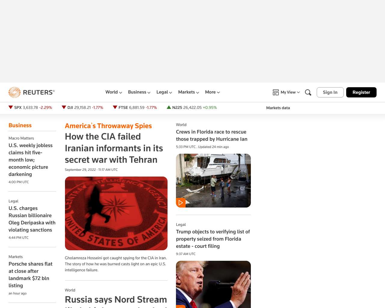The height and width of the screenshot is (308, 385).
Task: Read How the CIA failed Iranian informants
Action: [x=114, y=148]
